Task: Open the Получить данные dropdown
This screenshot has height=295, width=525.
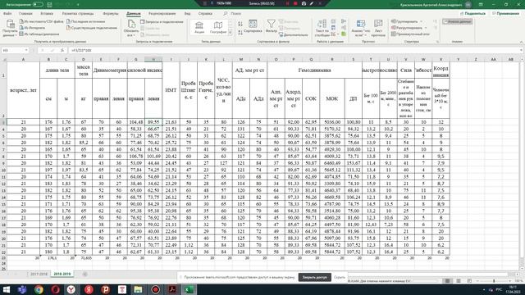Action: (10, 28)
